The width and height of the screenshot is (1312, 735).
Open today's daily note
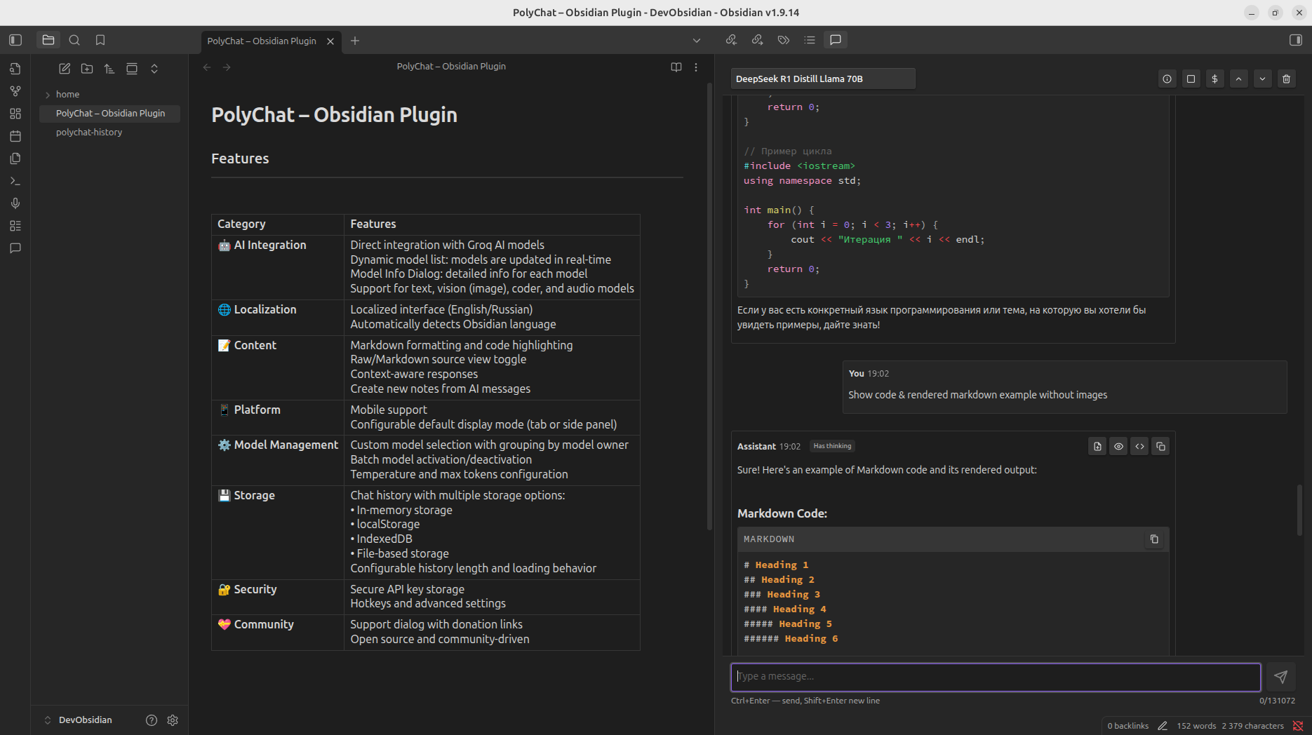15,136
